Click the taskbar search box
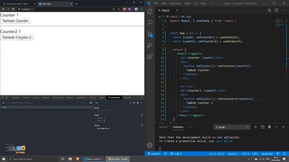 pyautogui.click(x=33, y=159)
